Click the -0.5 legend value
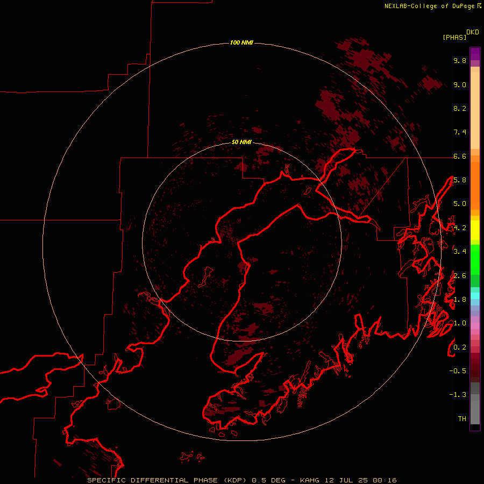This screenshot has width=484, height=484. (x=458, y=371)
